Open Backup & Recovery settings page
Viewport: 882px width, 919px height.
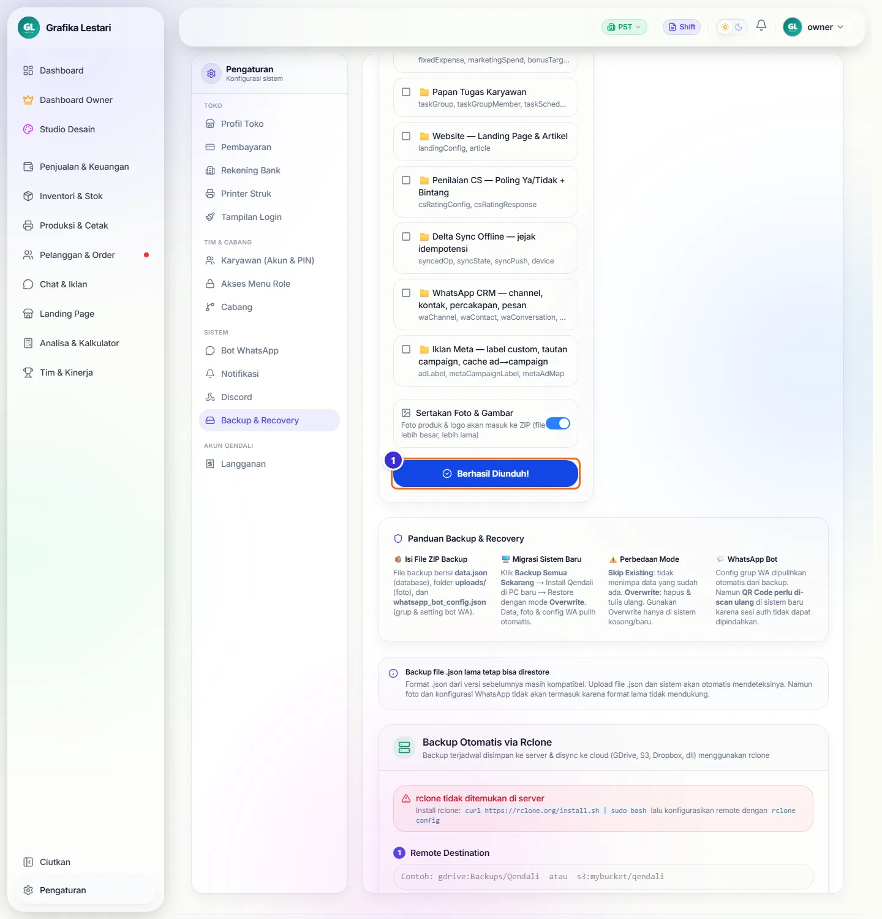269,420
